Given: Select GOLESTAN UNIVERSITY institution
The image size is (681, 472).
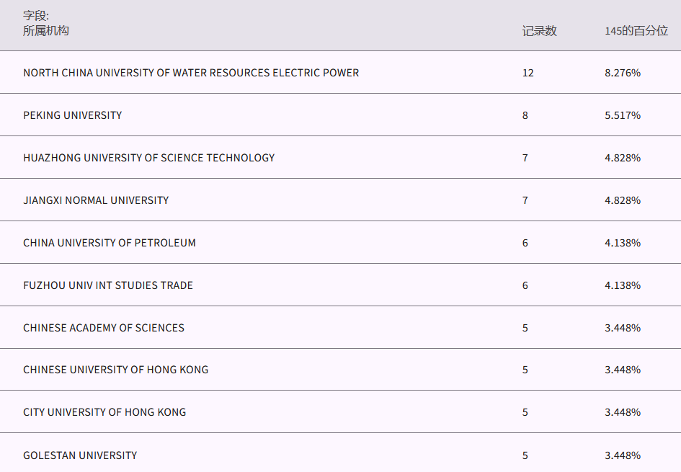Looking at the screenshot, I should coord(80,455).
